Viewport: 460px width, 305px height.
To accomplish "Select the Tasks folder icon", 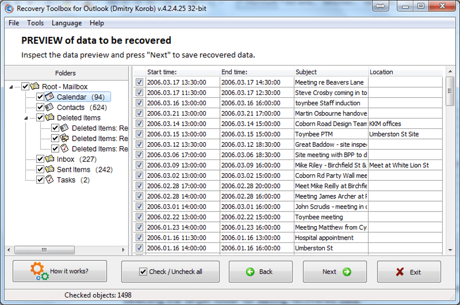I will pos(50,179).
